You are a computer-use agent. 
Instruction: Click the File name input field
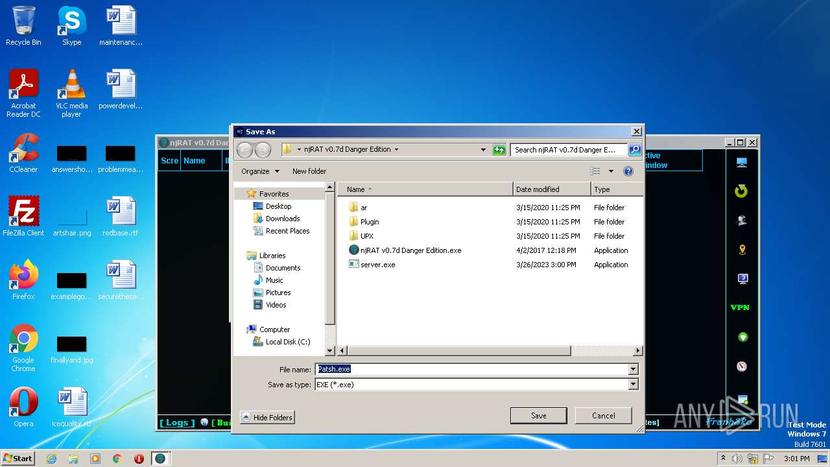coord(471,369)
